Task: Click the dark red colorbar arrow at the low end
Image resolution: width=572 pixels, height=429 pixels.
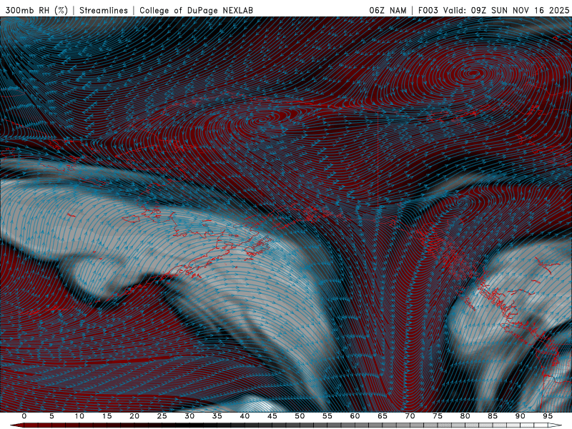Action: coord(16,425)
